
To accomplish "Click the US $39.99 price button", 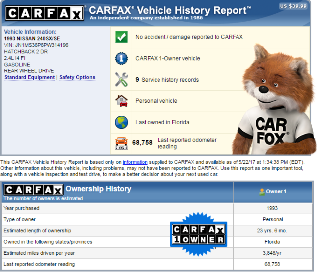I will coord(293,6).
